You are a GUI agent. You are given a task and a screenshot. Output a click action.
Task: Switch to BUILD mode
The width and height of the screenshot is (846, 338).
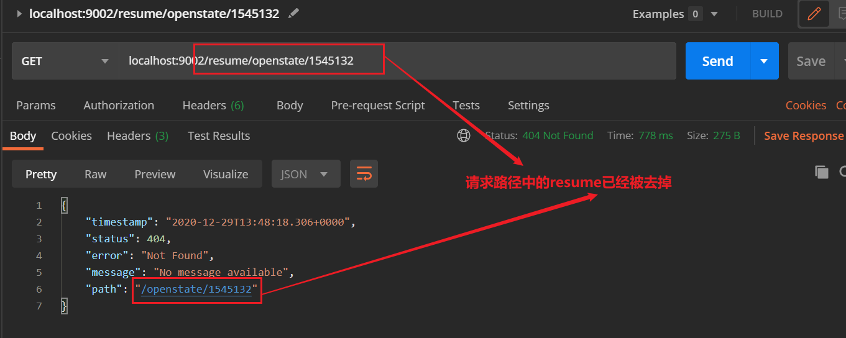(767, 14)
